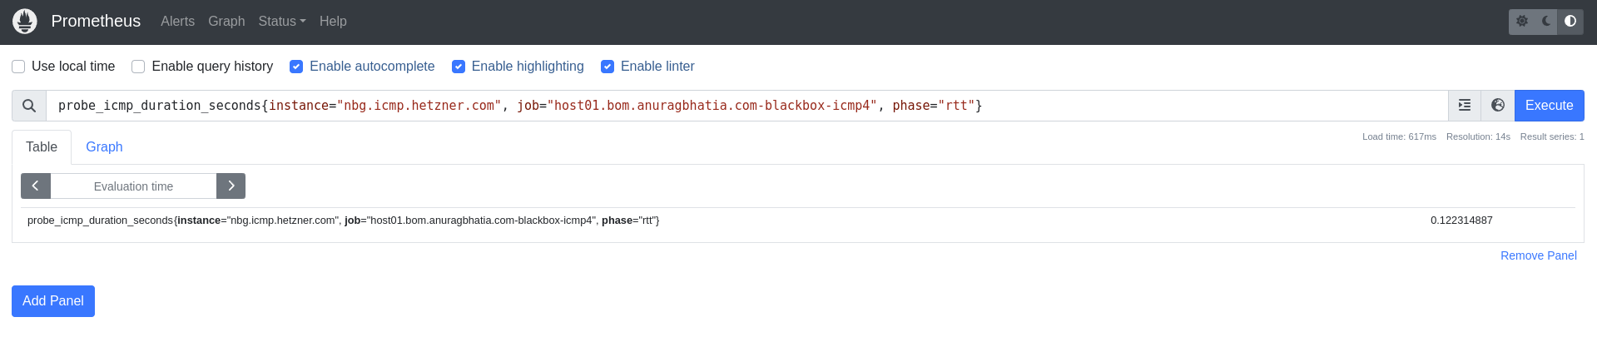This screenshot has height=337, width=1597.
Task: Open the Alerts page in navbar
Action: [177, 22]
